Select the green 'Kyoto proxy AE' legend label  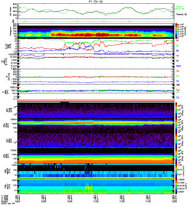[x=180, y=8]
